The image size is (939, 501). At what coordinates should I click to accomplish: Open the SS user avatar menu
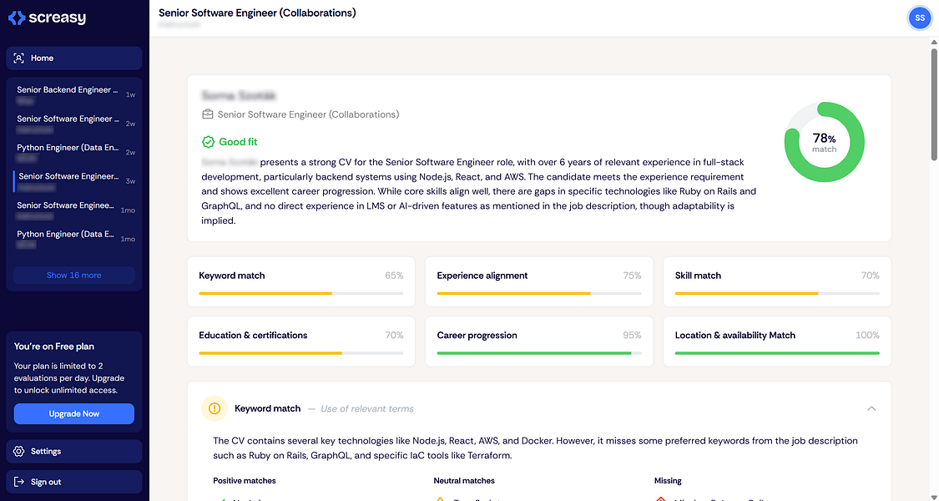pos(919,18)
